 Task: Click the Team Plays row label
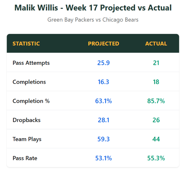[x=27, y=139]
